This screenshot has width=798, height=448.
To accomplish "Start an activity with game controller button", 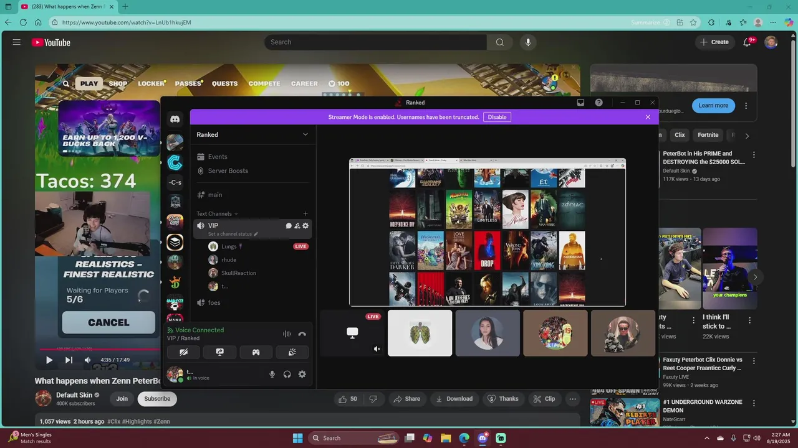I will [256, 352].
